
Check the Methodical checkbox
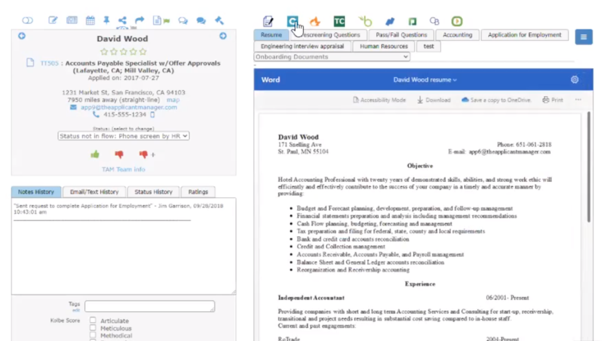point(93,335)
